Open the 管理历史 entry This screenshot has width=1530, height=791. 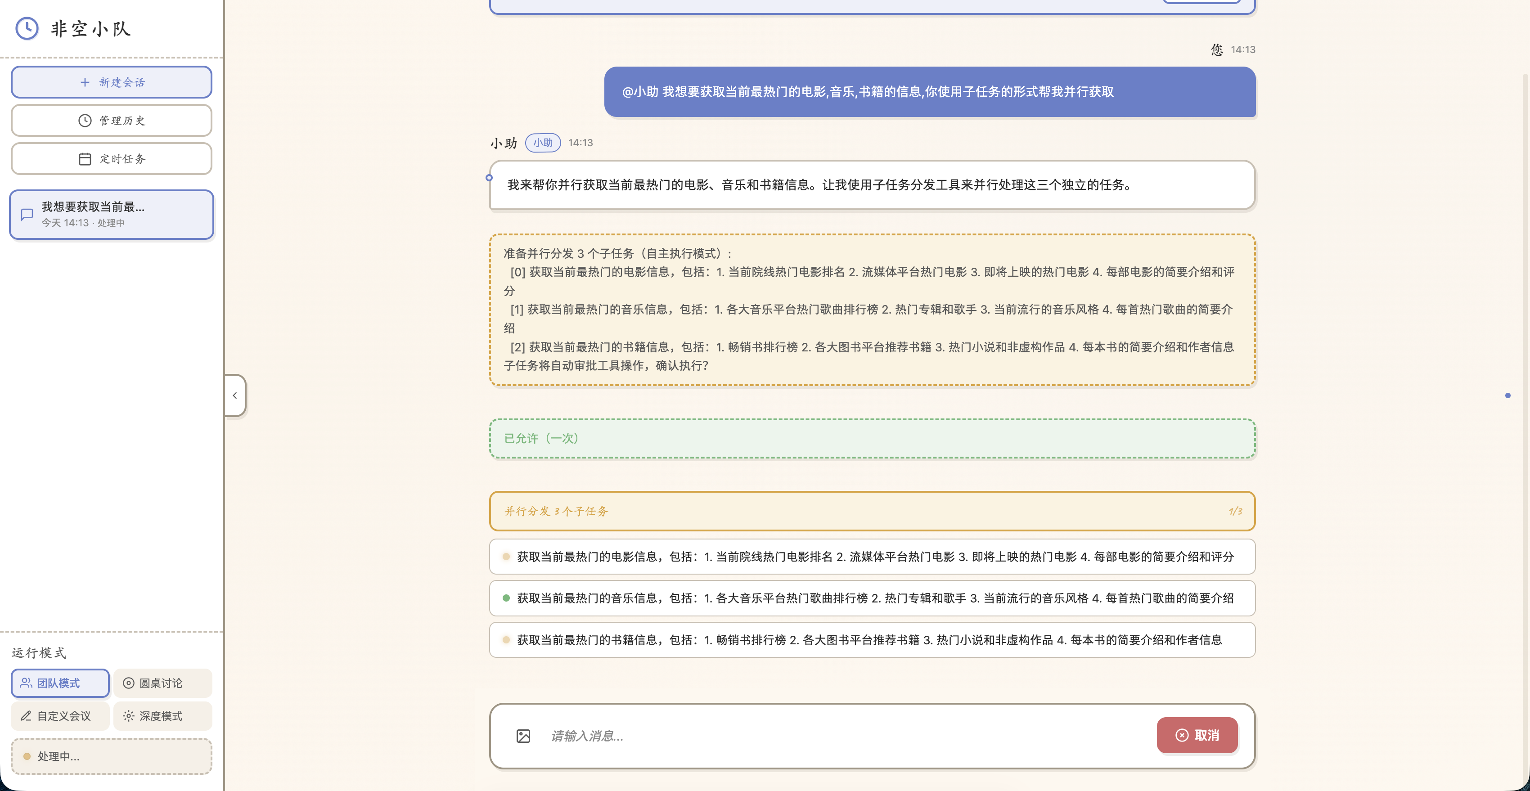pos(111,120)
